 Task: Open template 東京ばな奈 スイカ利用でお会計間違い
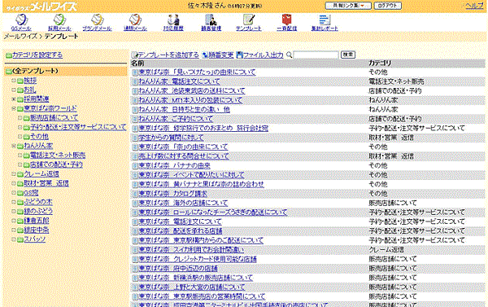click(191, 250)
